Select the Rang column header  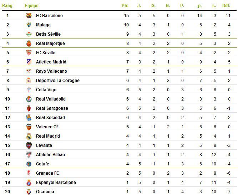[7, 6]
